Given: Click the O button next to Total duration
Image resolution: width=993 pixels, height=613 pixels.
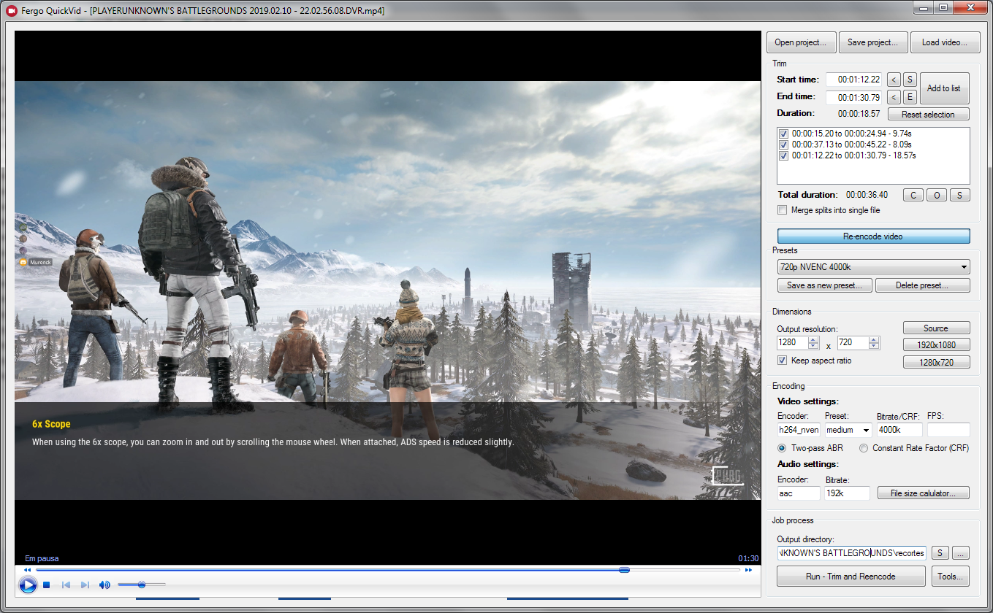Looking at the screenshot, I should (x=937, y=195).
